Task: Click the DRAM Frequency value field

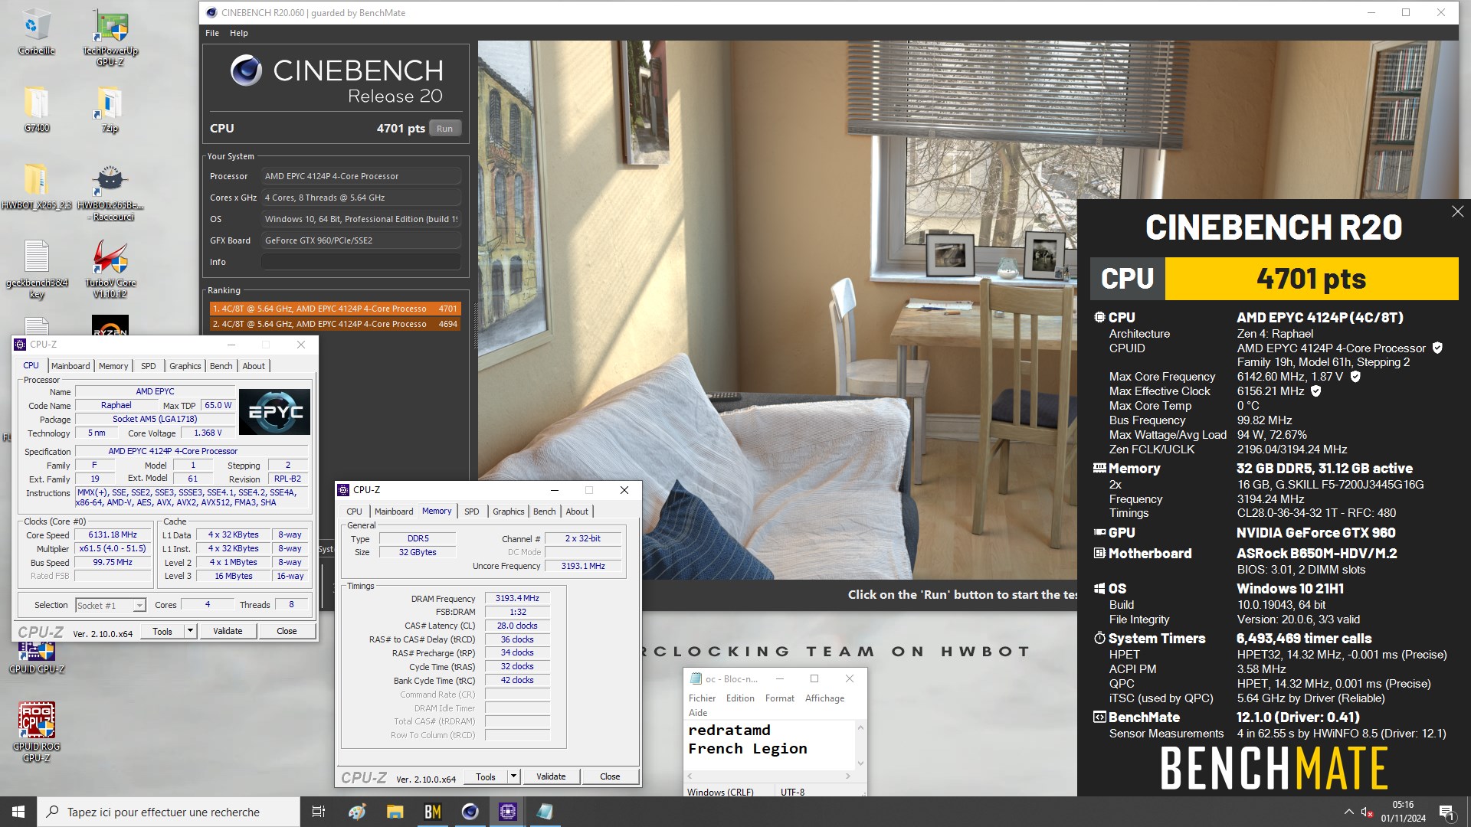Action: 517,598
